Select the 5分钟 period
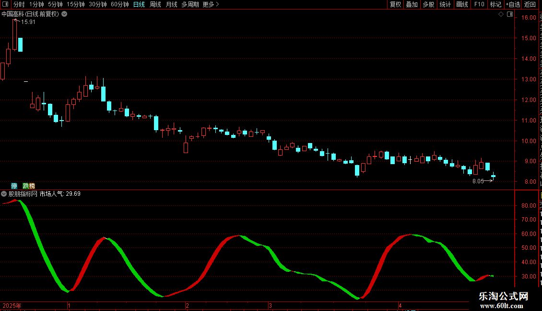 pos(55,4)
